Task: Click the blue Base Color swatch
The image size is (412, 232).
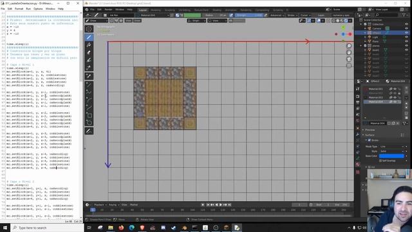Action: (x=391, y=156)
